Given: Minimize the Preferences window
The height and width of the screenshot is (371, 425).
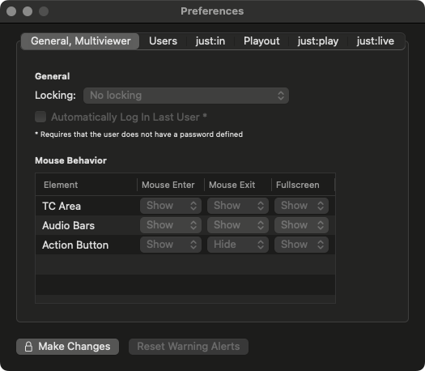Looking at the screenshot, I should (28, 11).
